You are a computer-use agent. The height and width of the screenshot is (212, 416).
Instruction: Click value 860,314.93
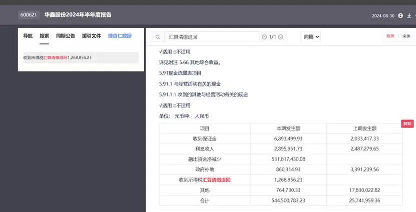(x=288, y=169)
